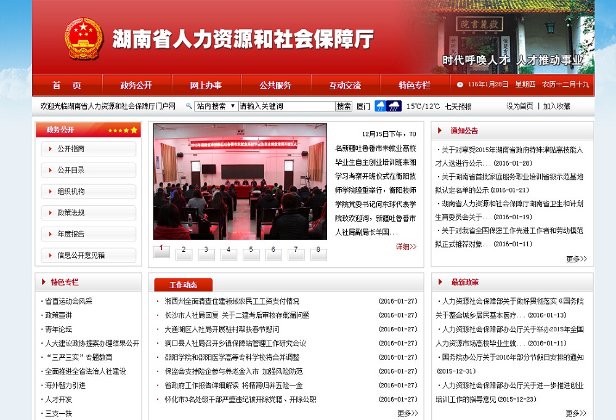Click the national emblem logo

click(83, 38)
